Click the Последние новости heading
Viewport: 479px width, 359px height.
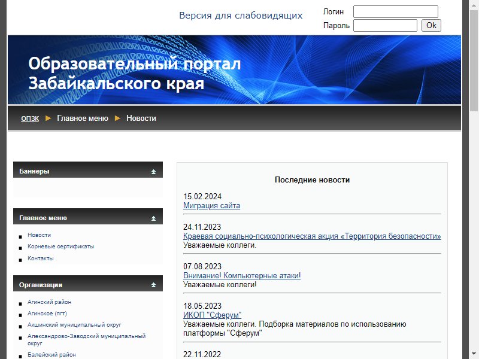312,180
